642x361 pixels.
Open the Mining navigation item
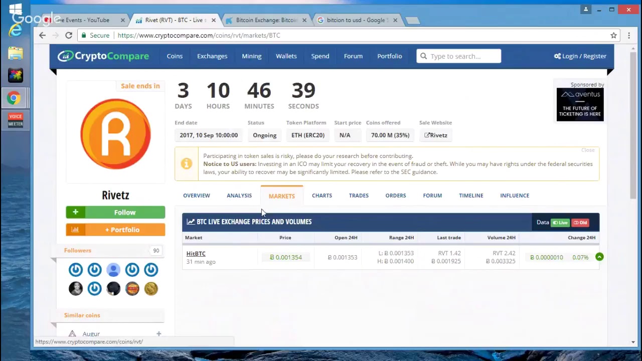[x=252, y=56]
